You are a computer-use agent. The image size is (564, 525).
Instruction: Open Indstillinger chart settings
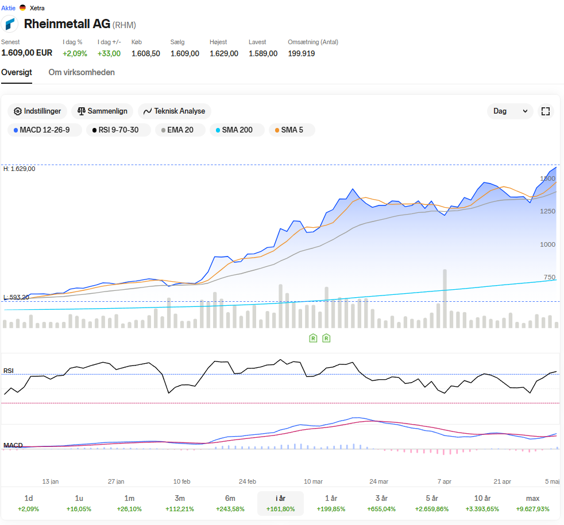click(37, 111)
